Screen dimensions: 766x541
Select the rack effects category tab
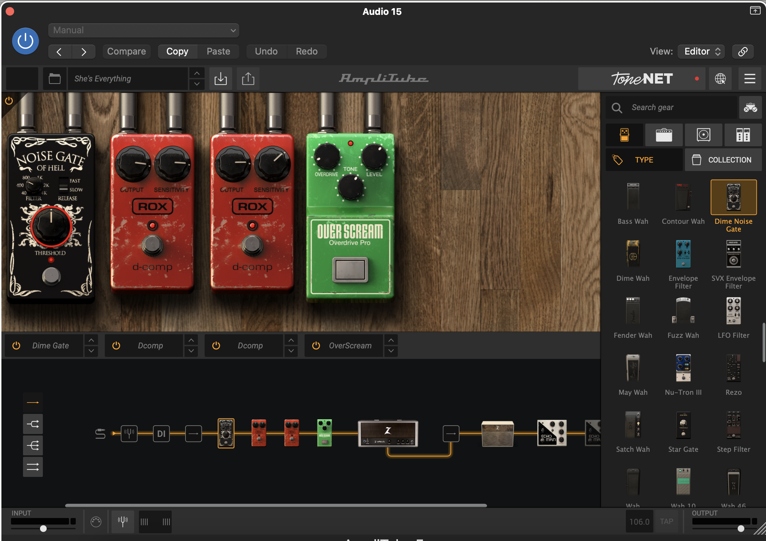pyautogui.click(x=743, y=135)
